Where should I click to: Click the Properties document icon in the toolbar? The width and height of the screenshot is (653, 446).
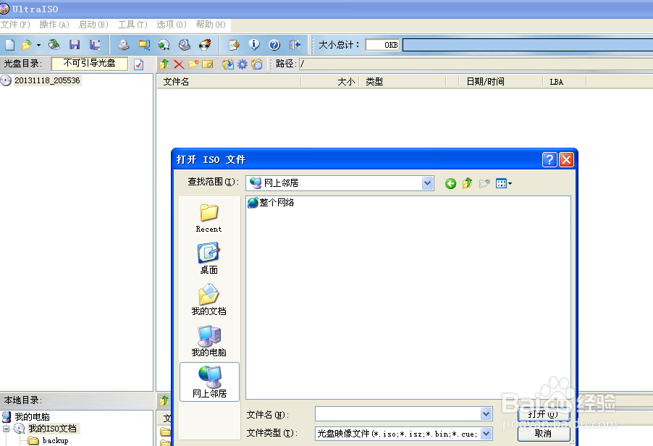pyautogui.click(x=234, y=45)
